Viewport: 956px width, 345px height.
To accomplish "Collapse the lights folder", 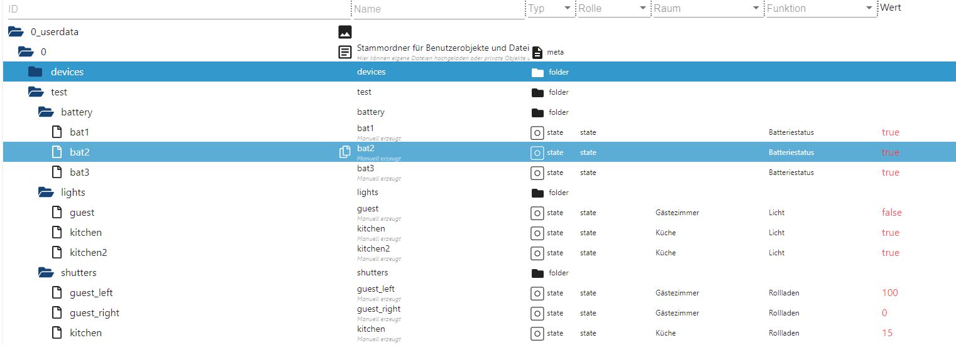I will [46, 193].
